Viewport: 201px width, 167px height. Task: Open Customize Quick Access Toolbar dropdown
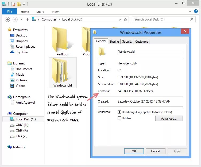tap(24, 4)
